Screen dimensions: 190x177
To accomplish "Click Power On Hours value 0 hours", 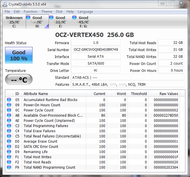I will click(x=171, y=70).
